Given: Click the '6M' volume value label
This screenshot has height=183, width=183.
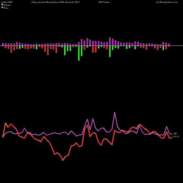Looking at the screenshot, I should [x=175, y=134].
